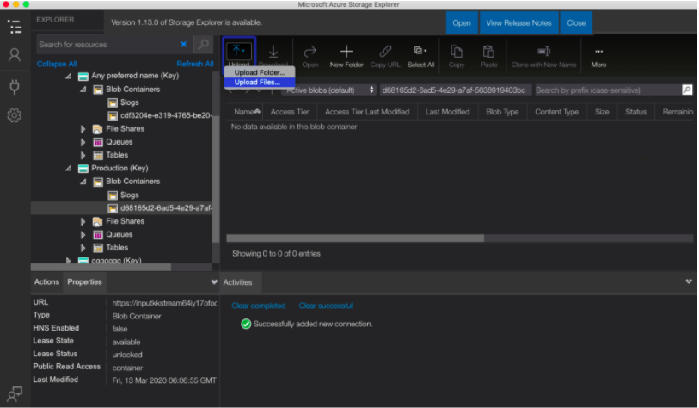Collapse Blob Containers under Any preferred name

click(x=83, y=90)
